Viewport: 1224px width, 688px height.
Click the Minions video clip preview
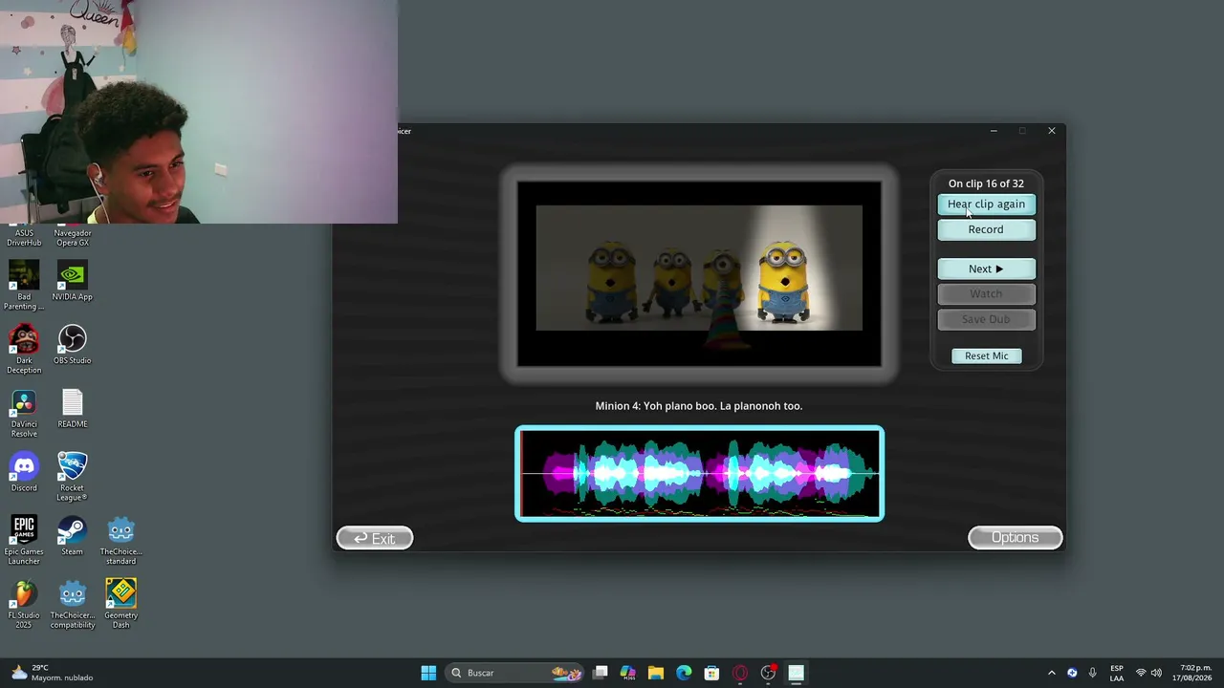(699, 274)
